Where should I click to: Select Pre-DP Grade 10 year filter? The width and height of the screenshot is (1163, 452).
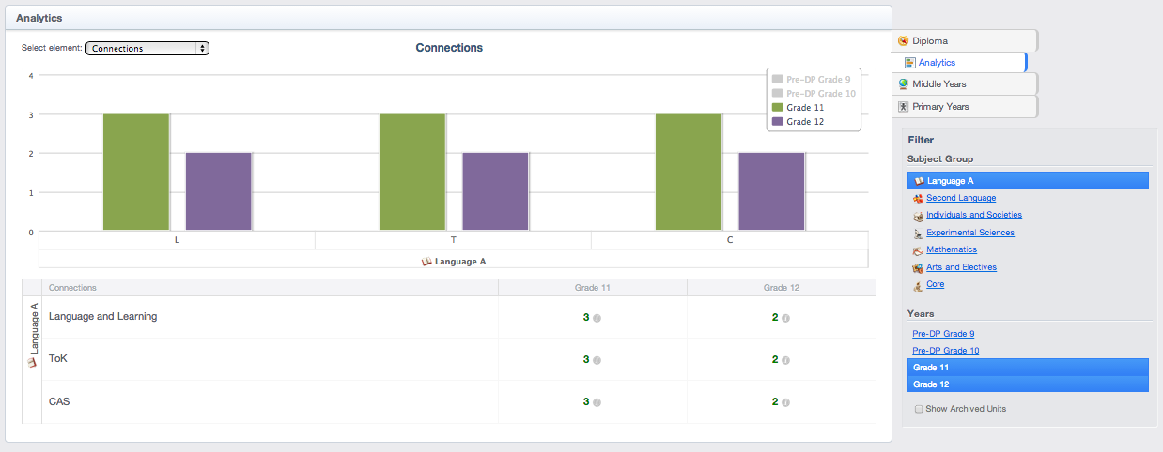tap(946, 351)
